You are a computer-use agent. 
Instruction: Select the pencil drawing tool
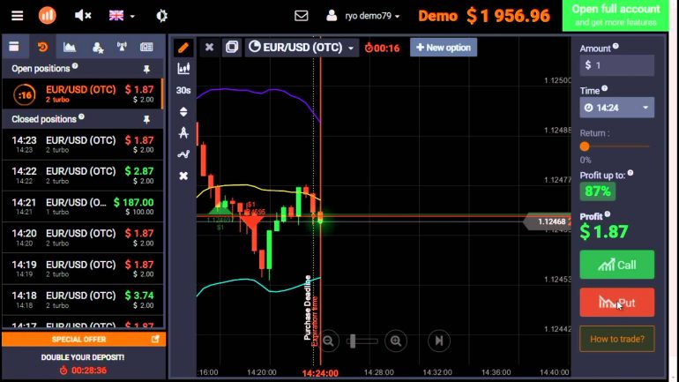[x=183, y=47]
